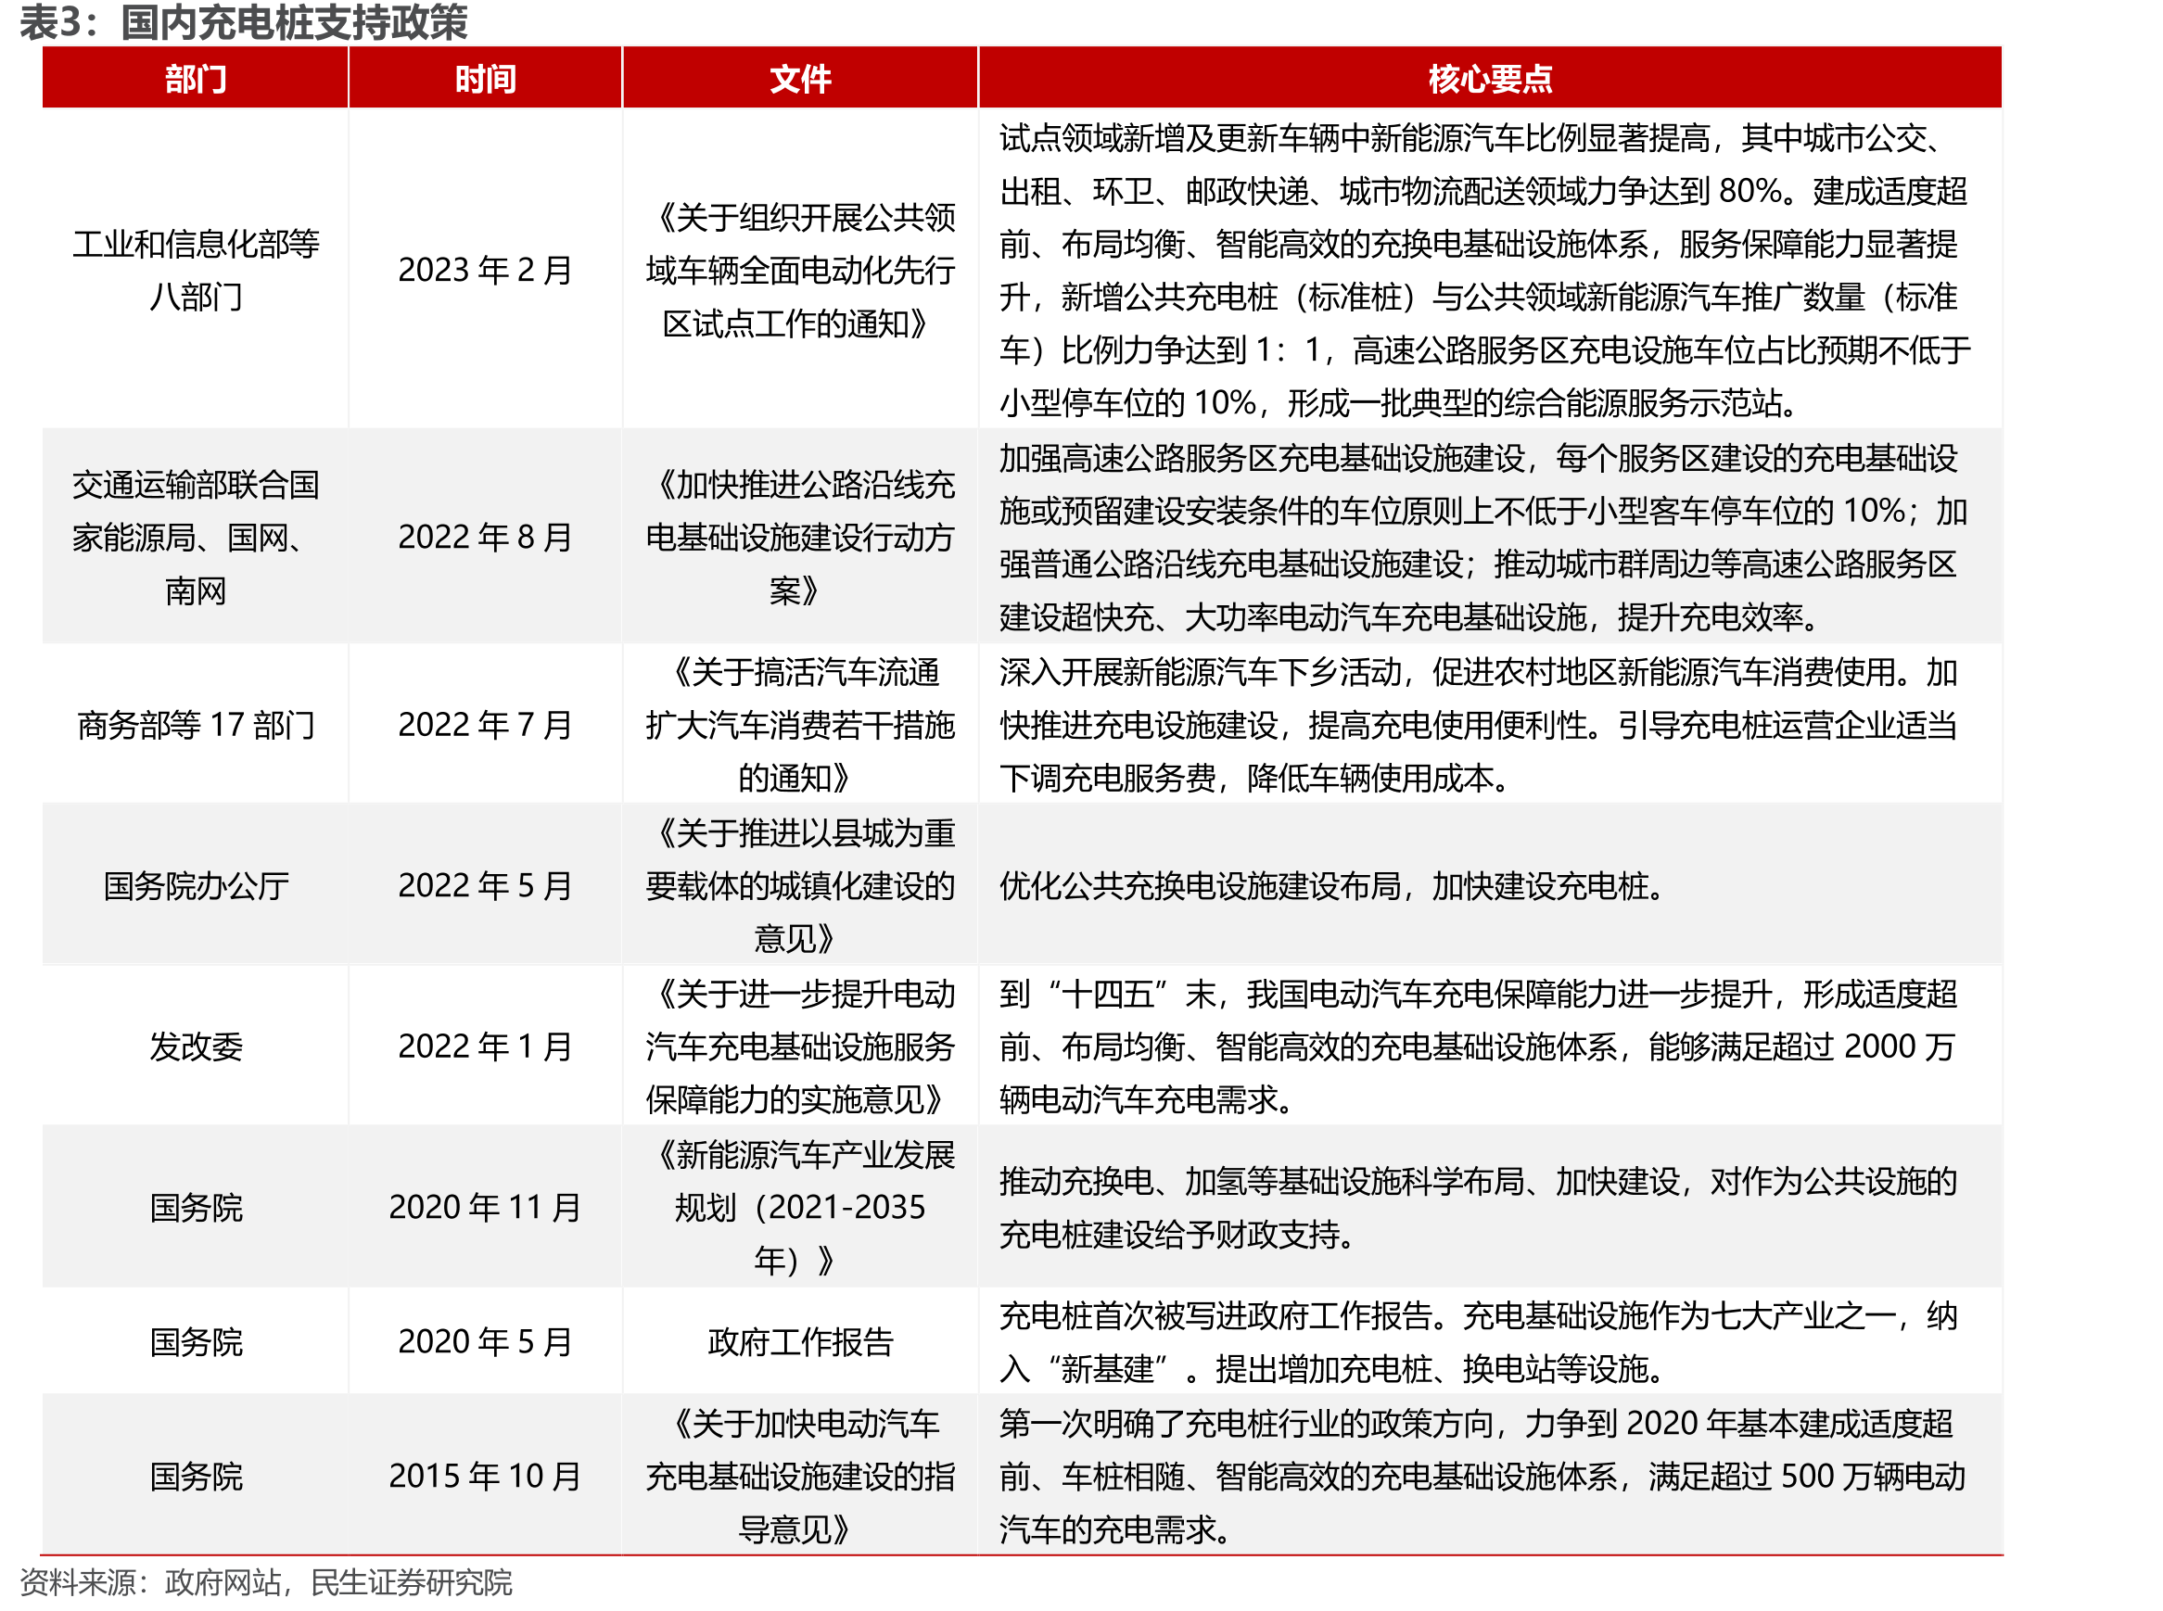The width and height of the screenshot is (2163, 1611).
Task: Click the source note 资料来源：政府网站，民生证券研究院
Action: click(265, 1581)
